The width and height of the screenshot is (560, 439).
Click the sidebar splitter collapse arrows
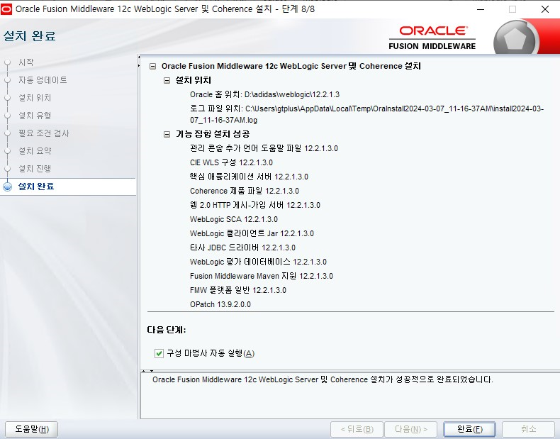click(x=138, y=61)
